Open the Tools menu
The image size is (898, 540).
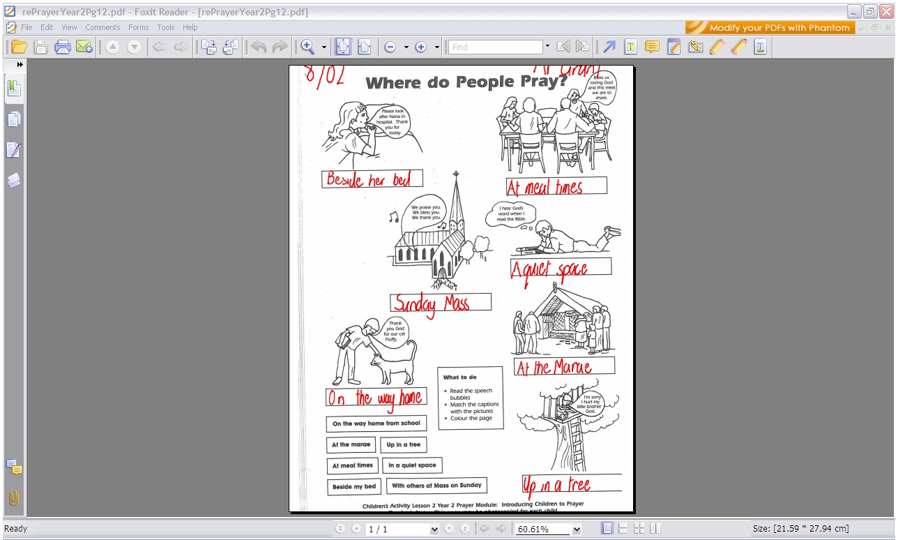click(166, 27)
